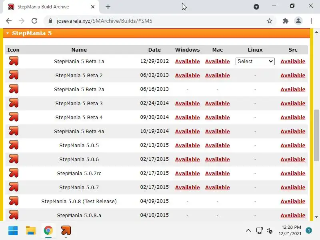Download Windows build of StepMania 5.0.7
Viewport: 320px width, 240px height.
tap(187, 188)
